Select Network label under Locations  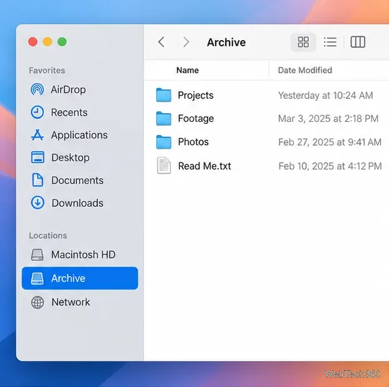(x=71, y=302)
